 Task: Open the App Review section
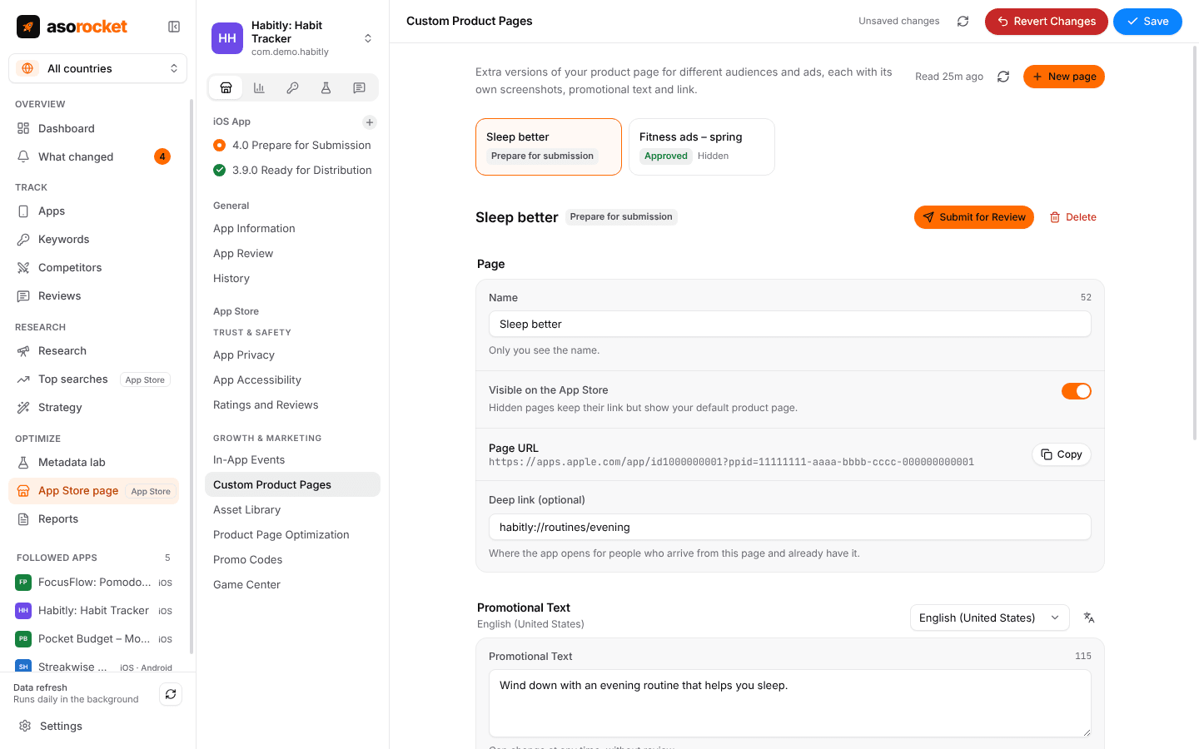pos(292,254)
